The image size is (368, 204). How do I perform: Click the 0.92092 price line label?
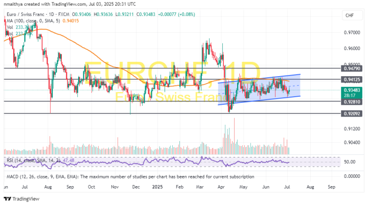click(x=352, y=114)
